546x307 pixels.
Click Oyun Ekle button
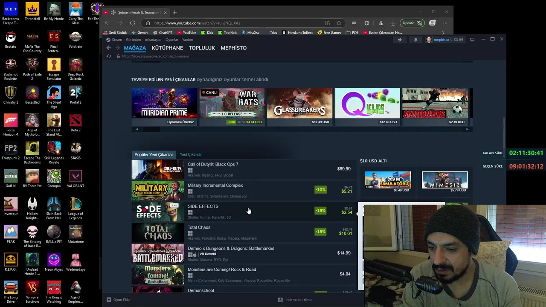click(118, 300)
